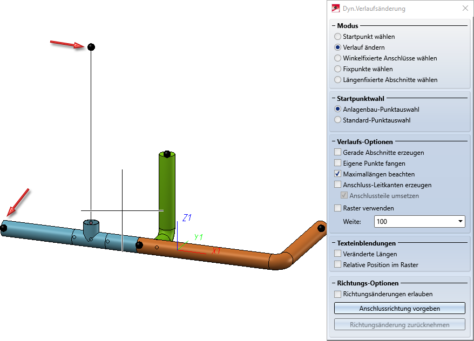This screenshot has height=341, width=474.
Task: Collapse the Verlaufs-Optionen section
Action: [334, 142]
